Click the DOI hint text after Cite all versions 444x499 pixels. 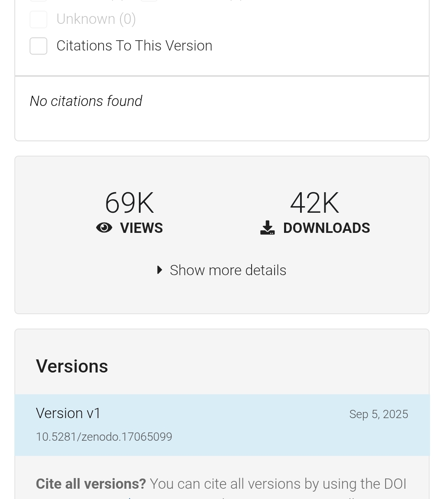278,484
